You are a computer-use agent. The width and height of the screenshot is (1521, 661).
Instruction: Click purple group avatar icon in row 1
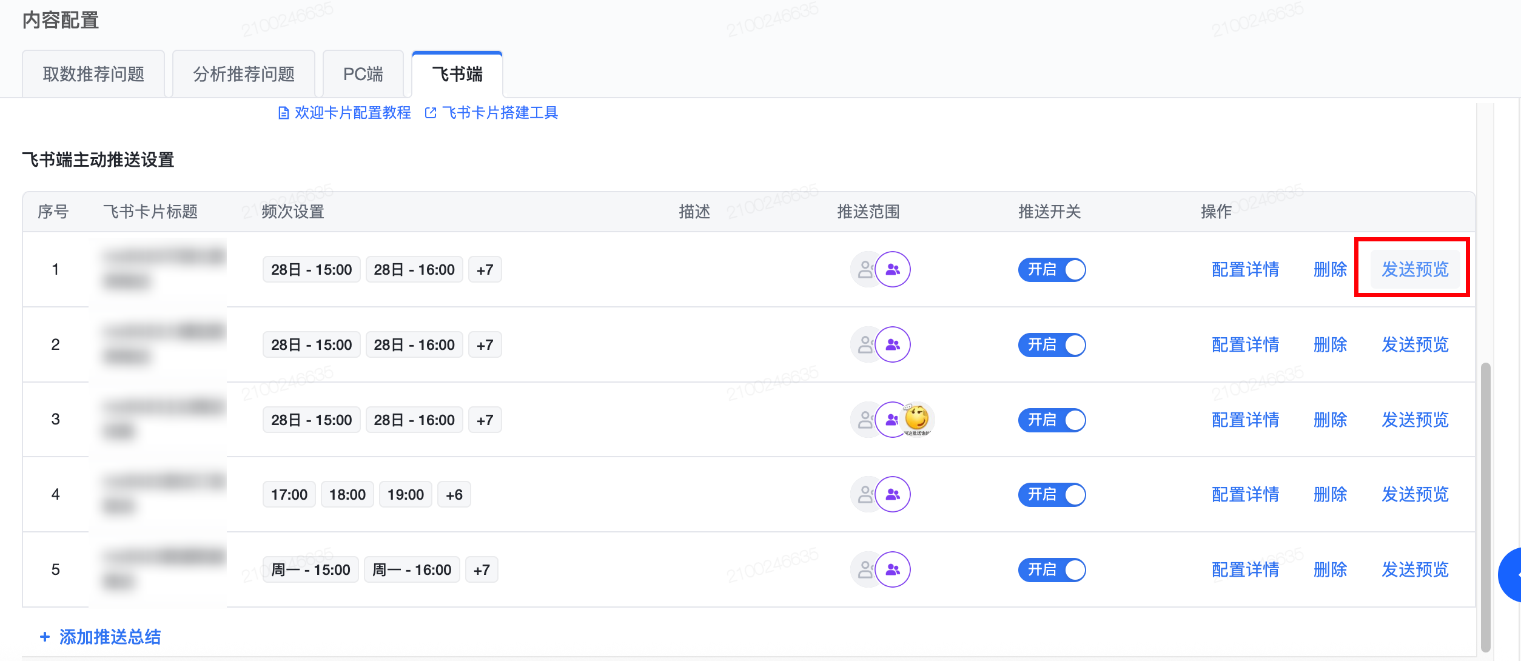892,269
